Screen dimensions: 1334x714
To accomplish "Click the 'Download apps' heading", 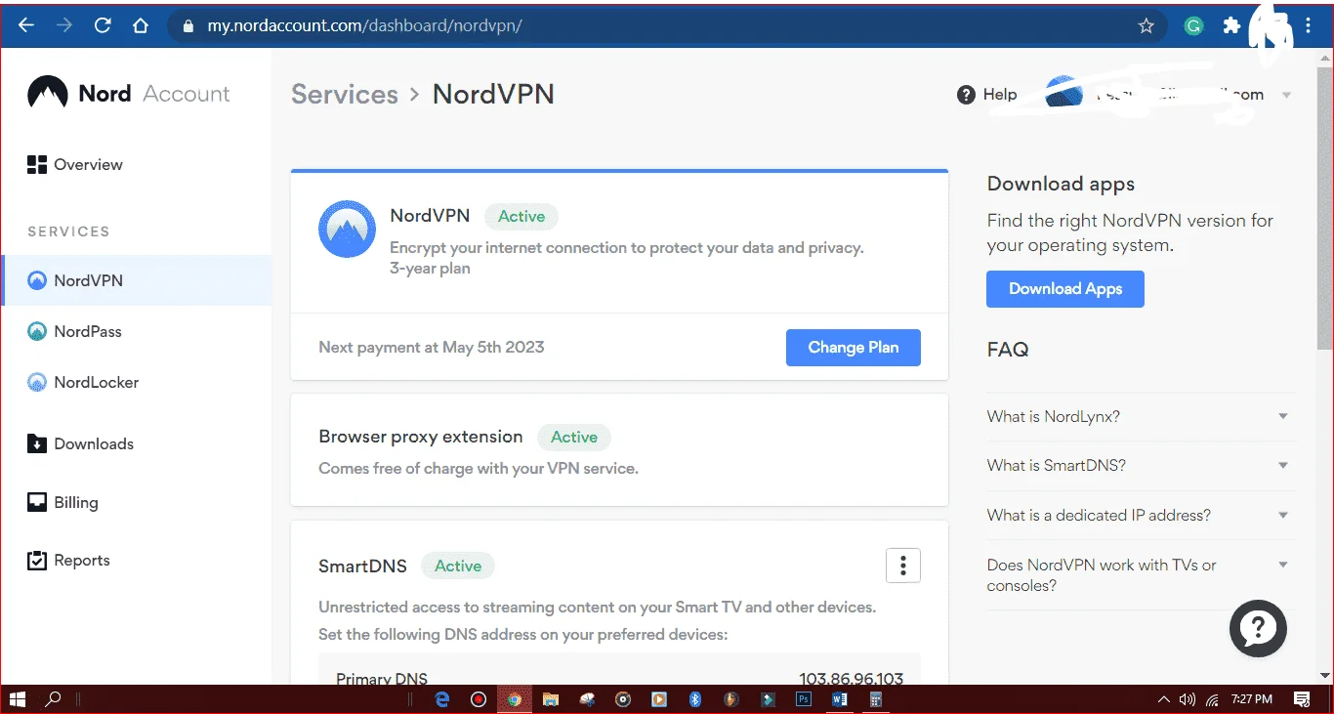I will tap(1061, 184).
